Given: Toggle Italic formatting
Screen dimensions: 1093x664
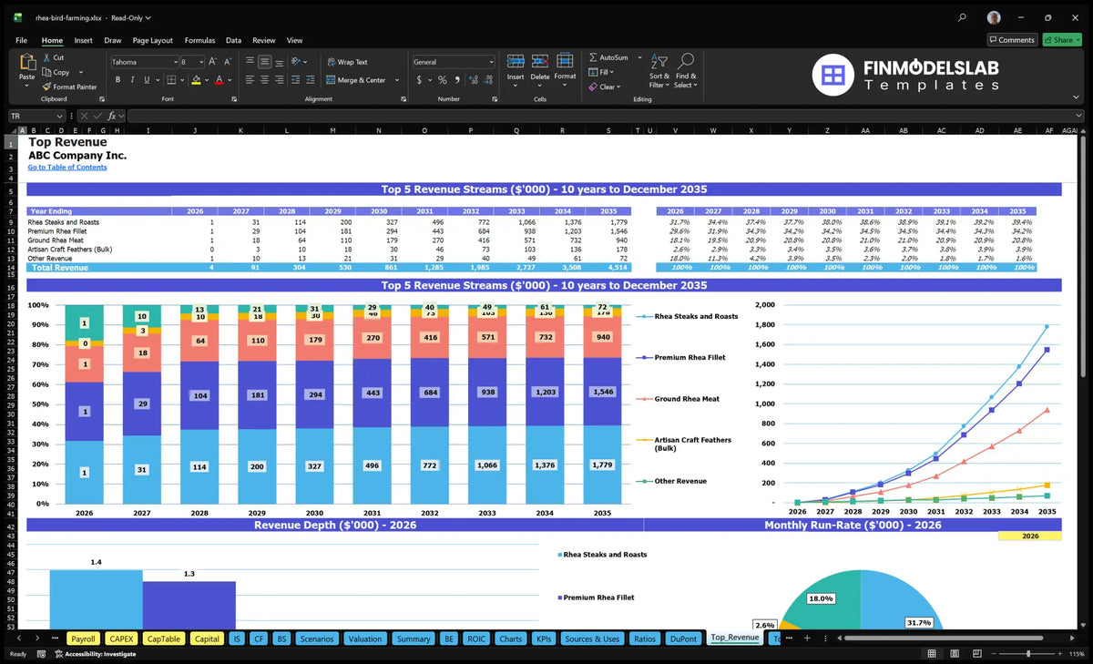Looking at the screenshot, I should click(131, 80).
